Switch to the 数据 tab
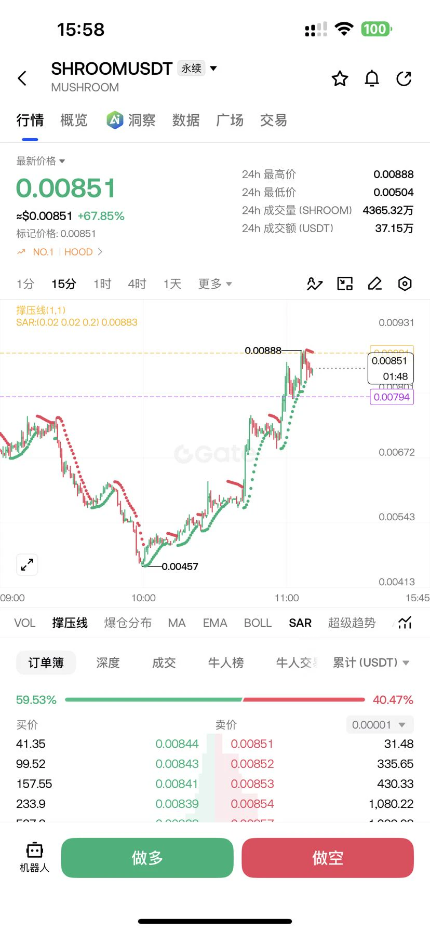430x932 pixels. (186, 120)
